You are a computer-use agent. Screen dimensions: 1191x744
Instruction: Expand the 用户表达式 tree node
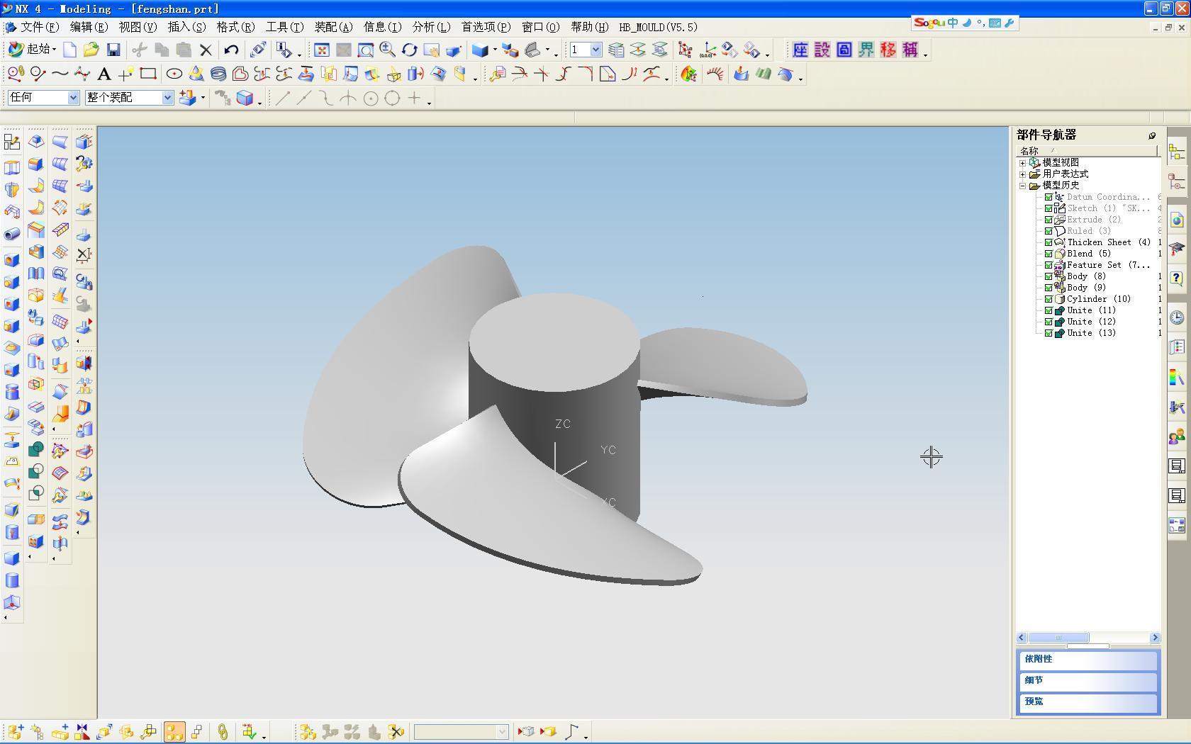pos(1023,174)
